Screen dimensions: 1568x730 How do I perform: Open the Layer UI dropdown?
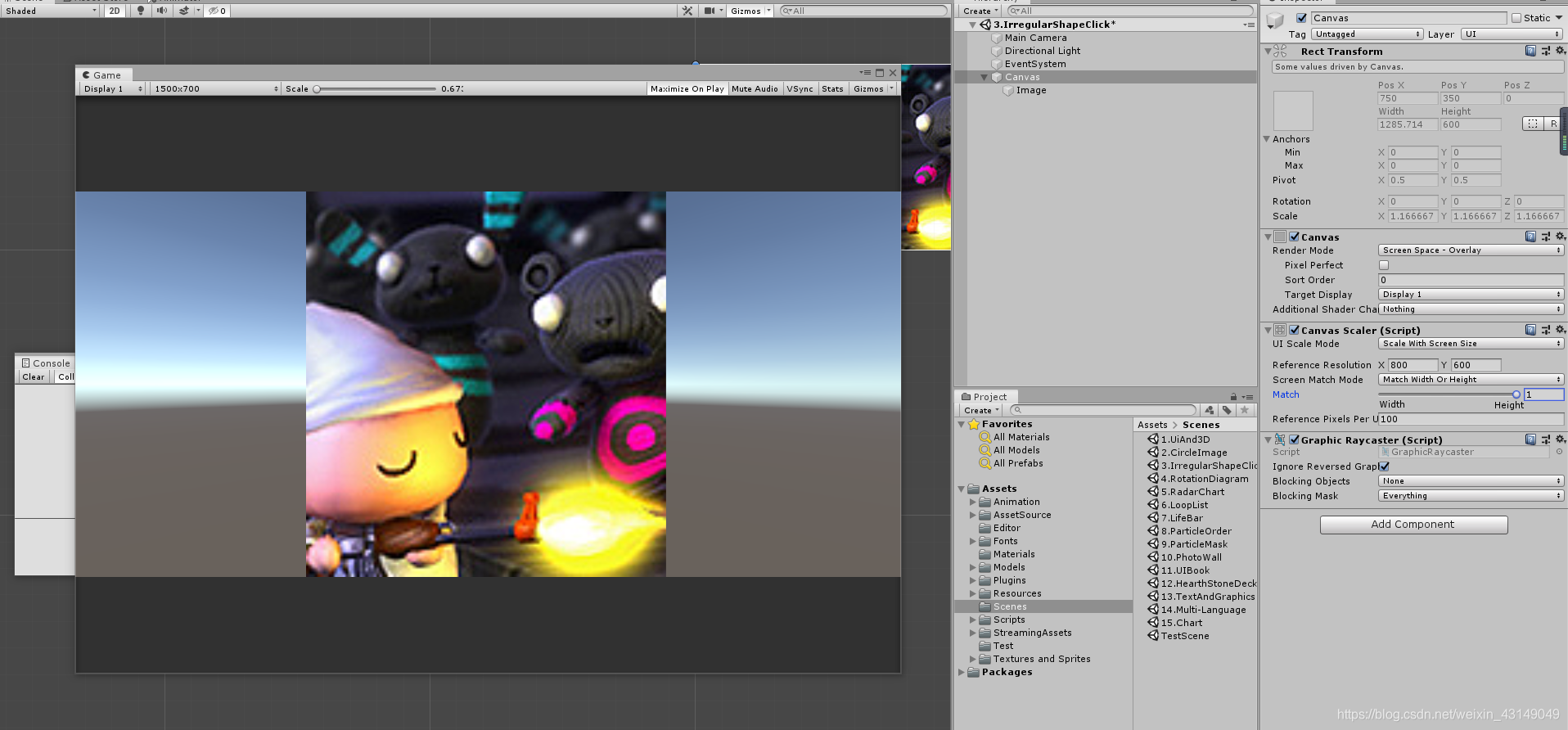(x=1512, y=34)
